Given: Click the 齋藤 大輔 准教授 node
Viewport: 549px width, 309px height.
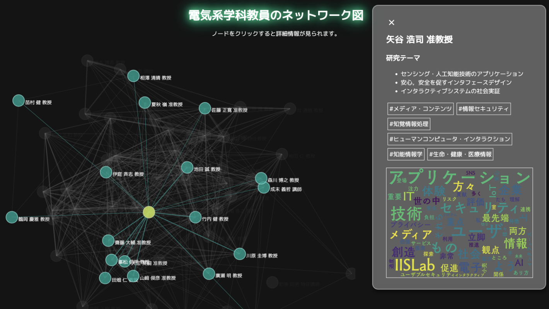Looking at the screenshot, I should pos(108,241).
